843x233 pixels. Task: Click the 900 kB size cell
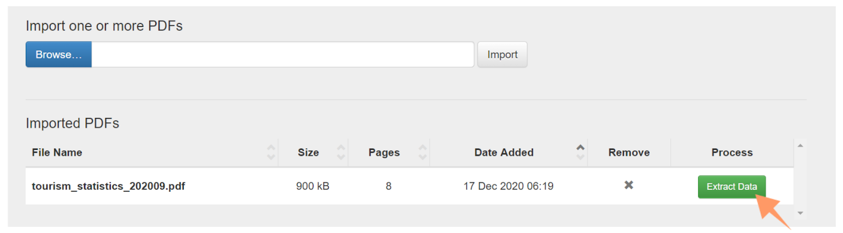pos(312,186)
